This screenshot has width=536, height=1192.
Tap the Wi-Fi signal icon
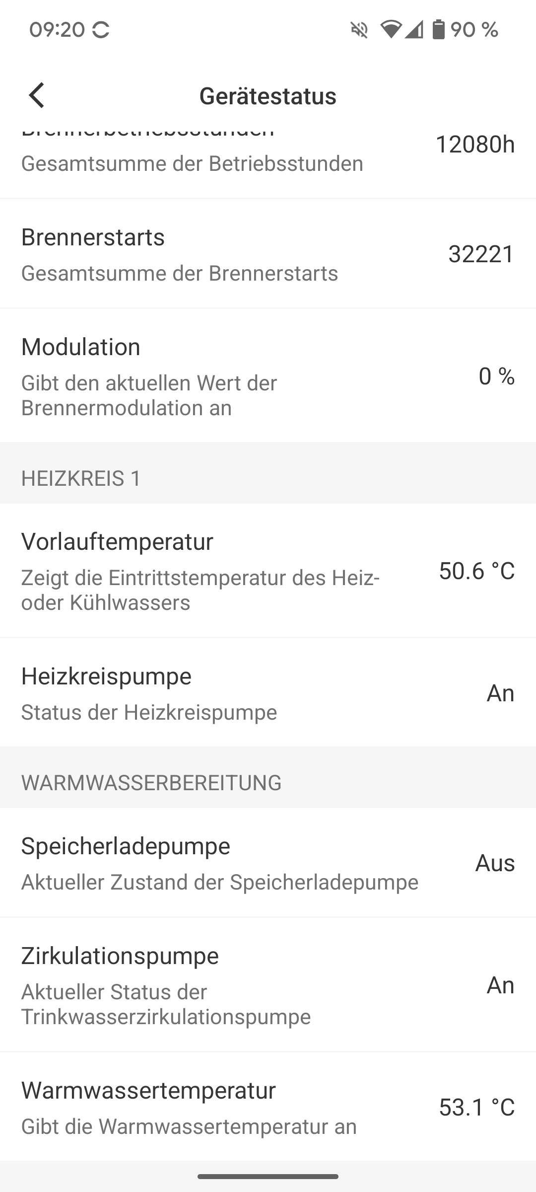point(391,30)
